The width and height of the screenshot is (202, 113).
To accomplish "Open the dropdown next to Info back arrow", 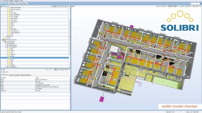I will (49, 70).
